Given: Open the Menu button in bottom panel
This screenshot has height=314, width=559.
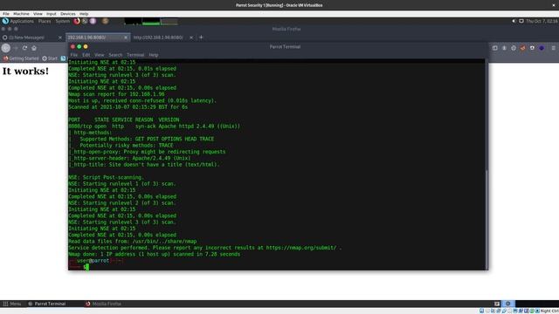Looking at the screenshot, I should [x=11, y=304].
